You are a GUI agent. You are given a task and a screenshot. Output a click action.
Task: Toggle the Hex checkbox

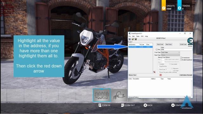tap(157, 49)
